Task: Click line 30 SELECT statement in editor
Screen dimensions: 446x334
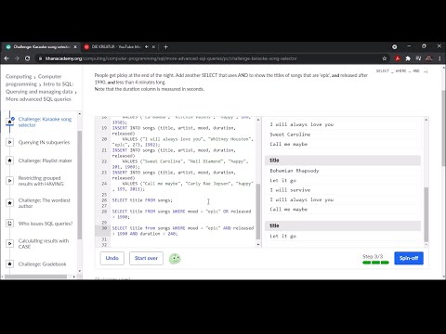Action: pos(183,231)
